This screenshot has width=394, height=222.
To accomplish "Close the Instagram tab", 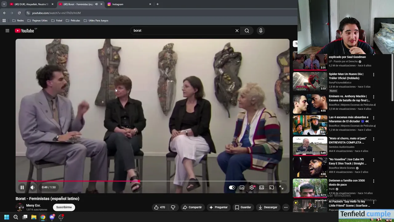I will [x=150, y=4].
